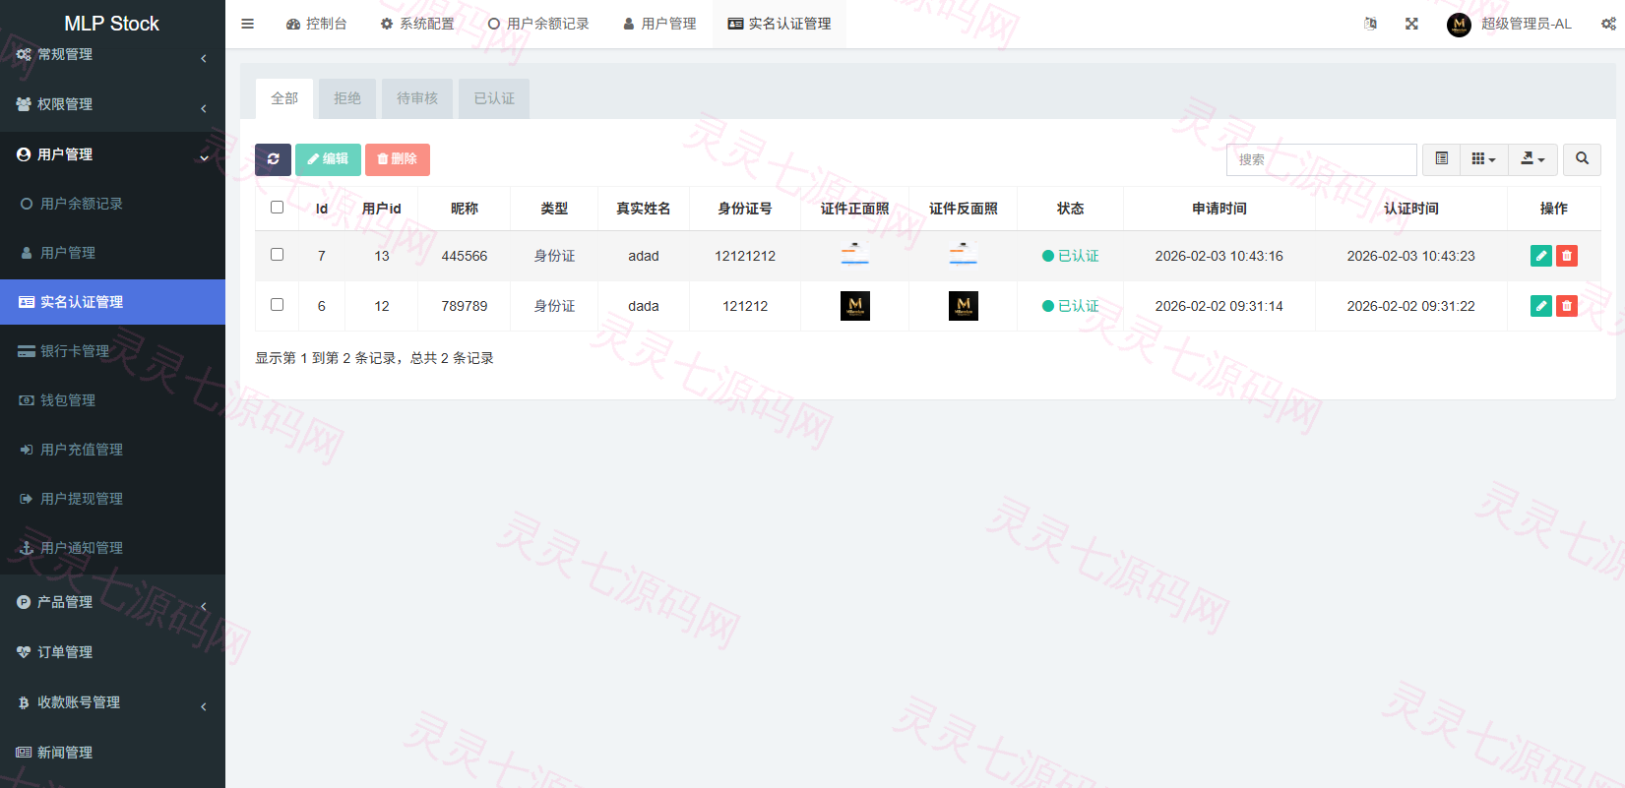View ID back photo for adad
Viewport: 1625px width, 788px height.
point(964,255)
